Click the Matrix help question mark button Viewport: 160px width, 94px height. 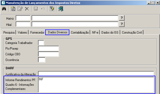click(x=122, y=18)
